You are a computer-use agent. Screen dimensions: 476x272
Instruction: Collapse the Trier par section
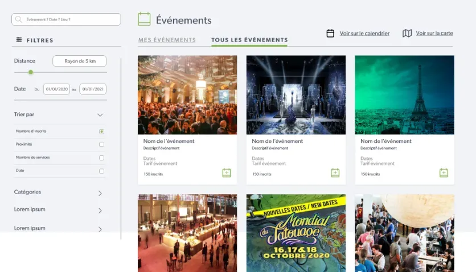[x=100, y=115]
